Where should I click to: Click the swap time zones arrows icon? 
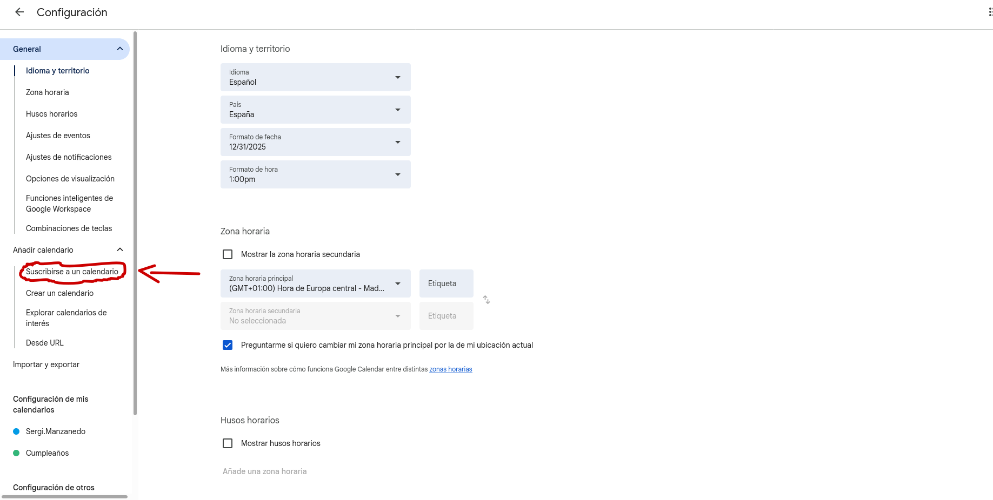pos(486,300)
